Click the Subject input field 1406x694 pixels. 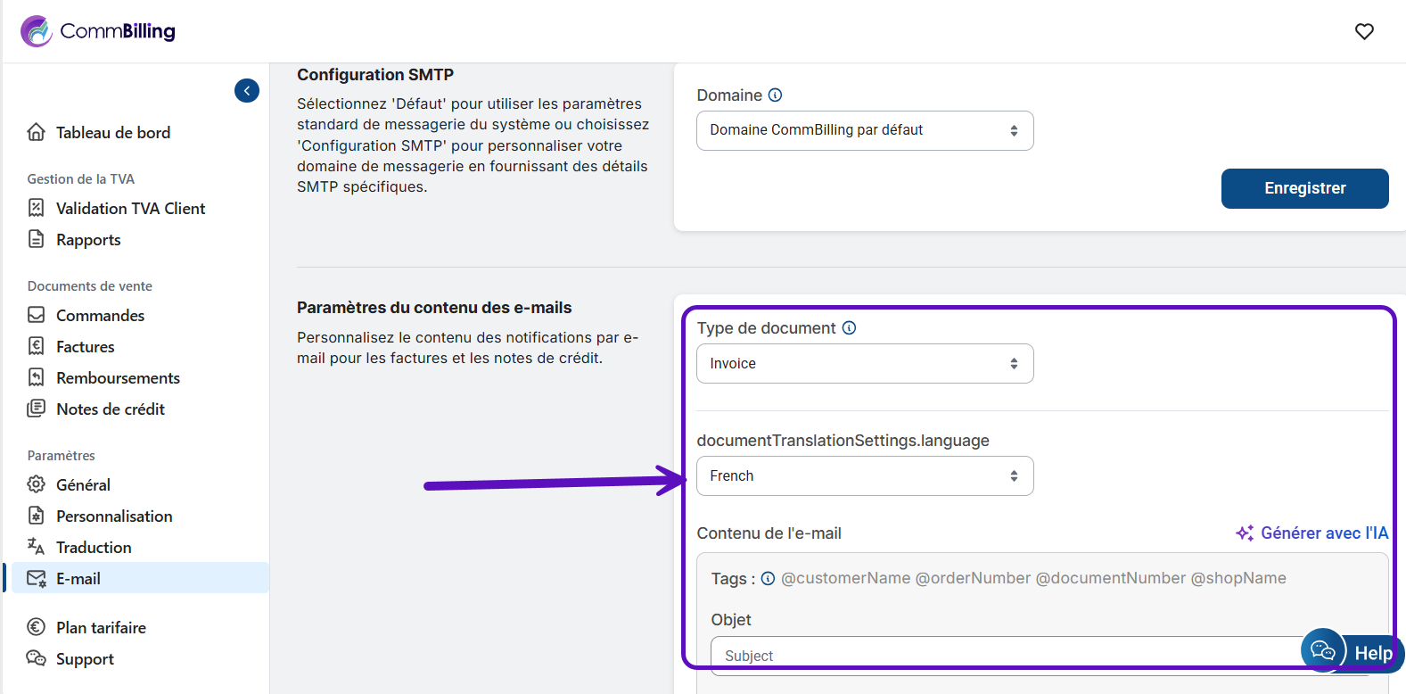(x=1007, y=656)
